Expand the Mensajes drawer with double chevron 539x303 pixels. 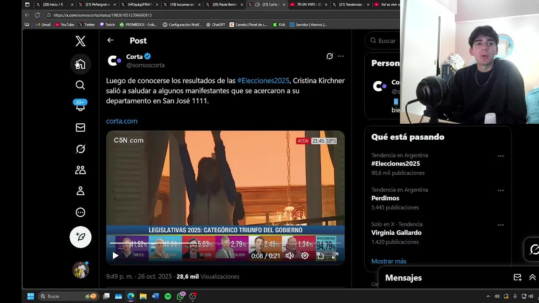(532, 277)
